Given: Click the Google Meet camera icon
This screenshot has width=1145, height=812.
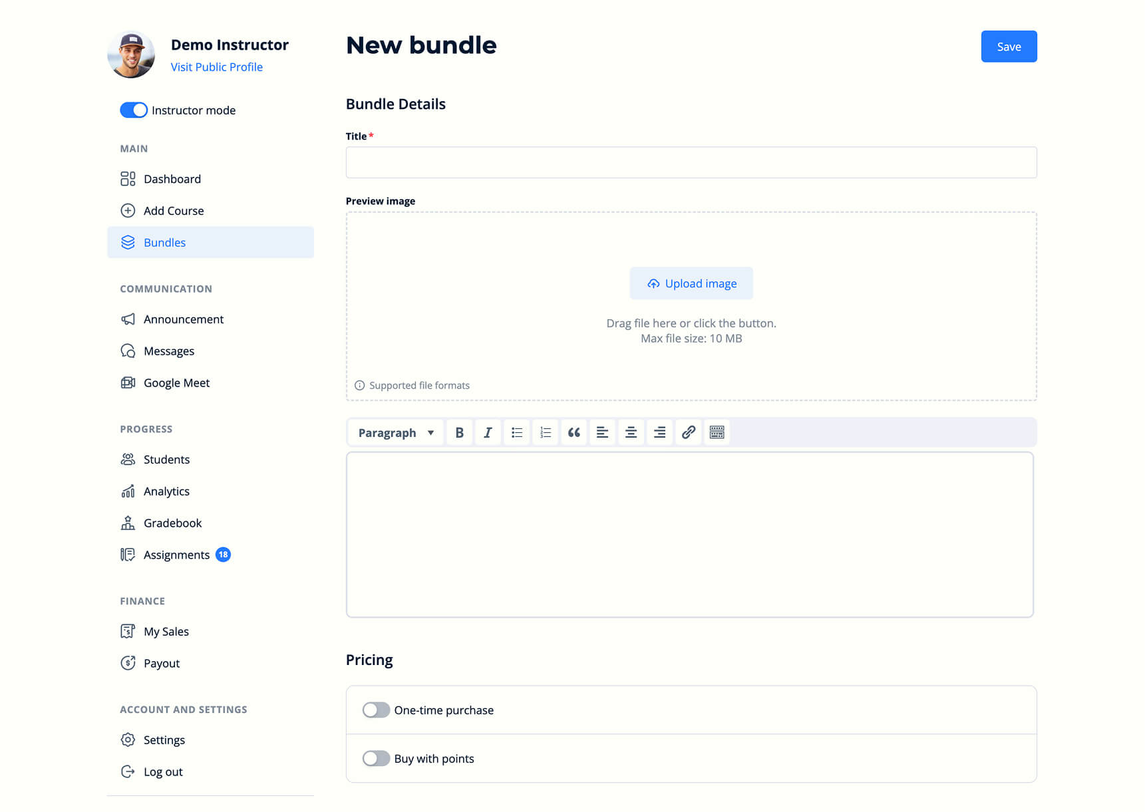Looking at the screenshot, I should (128, 383).
